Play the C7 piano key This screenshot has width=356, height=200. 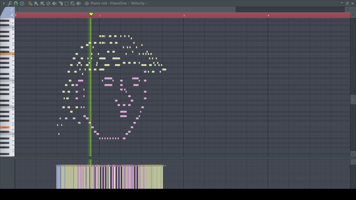pos(7,27)
